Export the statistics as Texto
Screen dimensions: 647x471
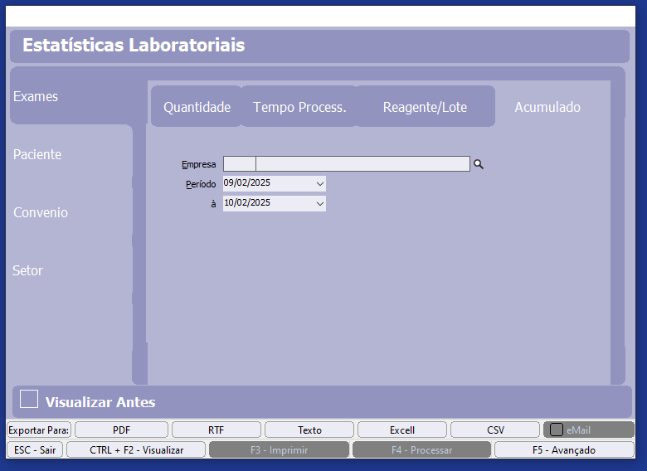click(x=309, y=430)
